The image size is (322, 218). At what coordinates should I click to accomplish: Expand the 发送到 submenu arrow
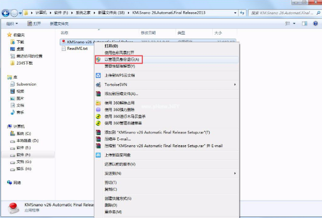(x=235, y=174)
